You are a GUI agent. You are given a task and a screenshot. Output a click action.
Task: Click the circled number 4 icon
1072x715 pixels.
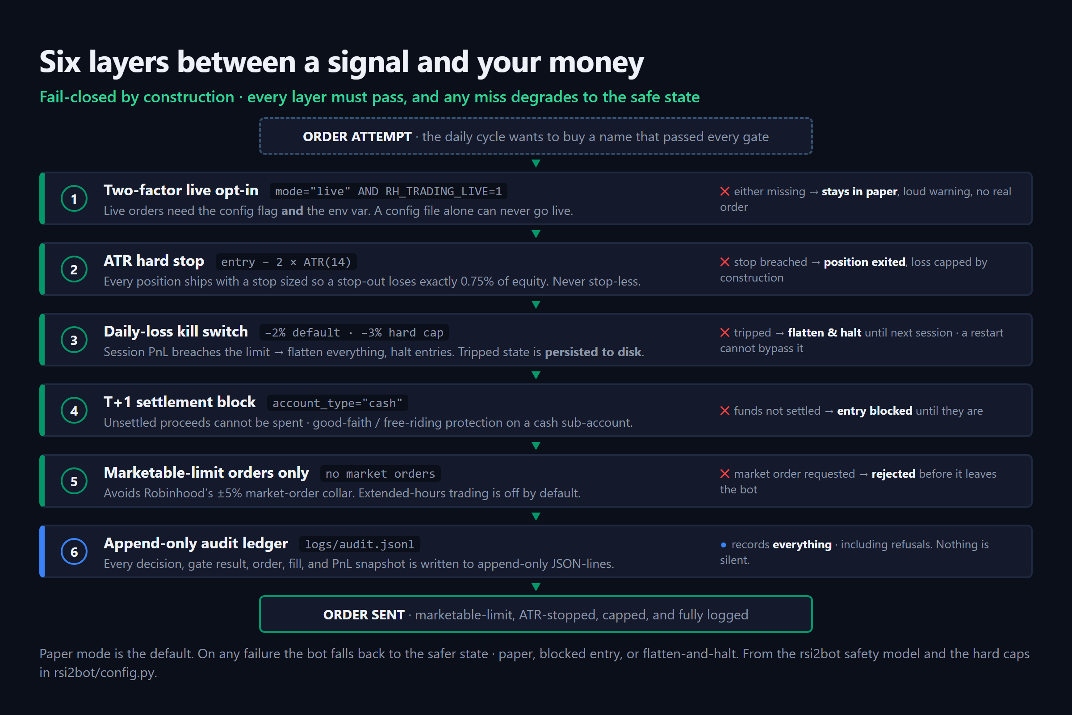click(74, 411)
